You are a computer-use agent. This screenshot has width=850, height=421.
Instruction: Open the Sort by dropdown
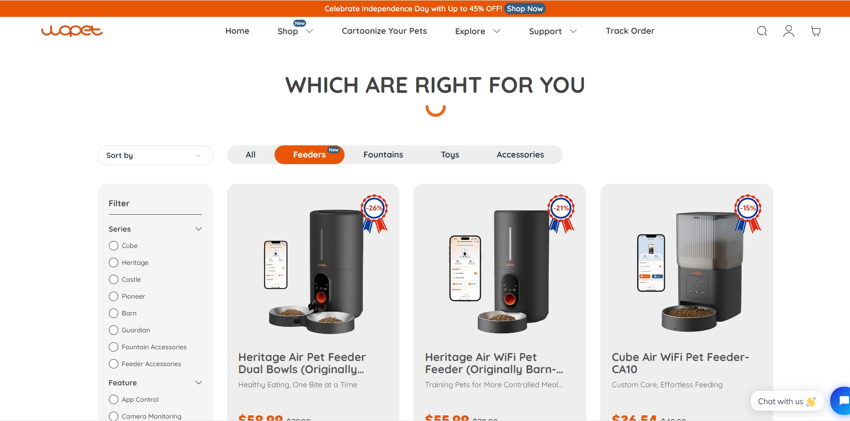click(155, 155)
